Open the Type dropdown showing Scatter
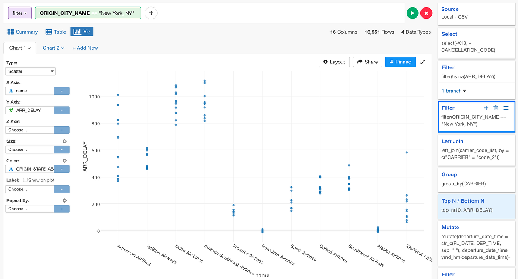This screenshot has width=518, height=279. (30, 71)
